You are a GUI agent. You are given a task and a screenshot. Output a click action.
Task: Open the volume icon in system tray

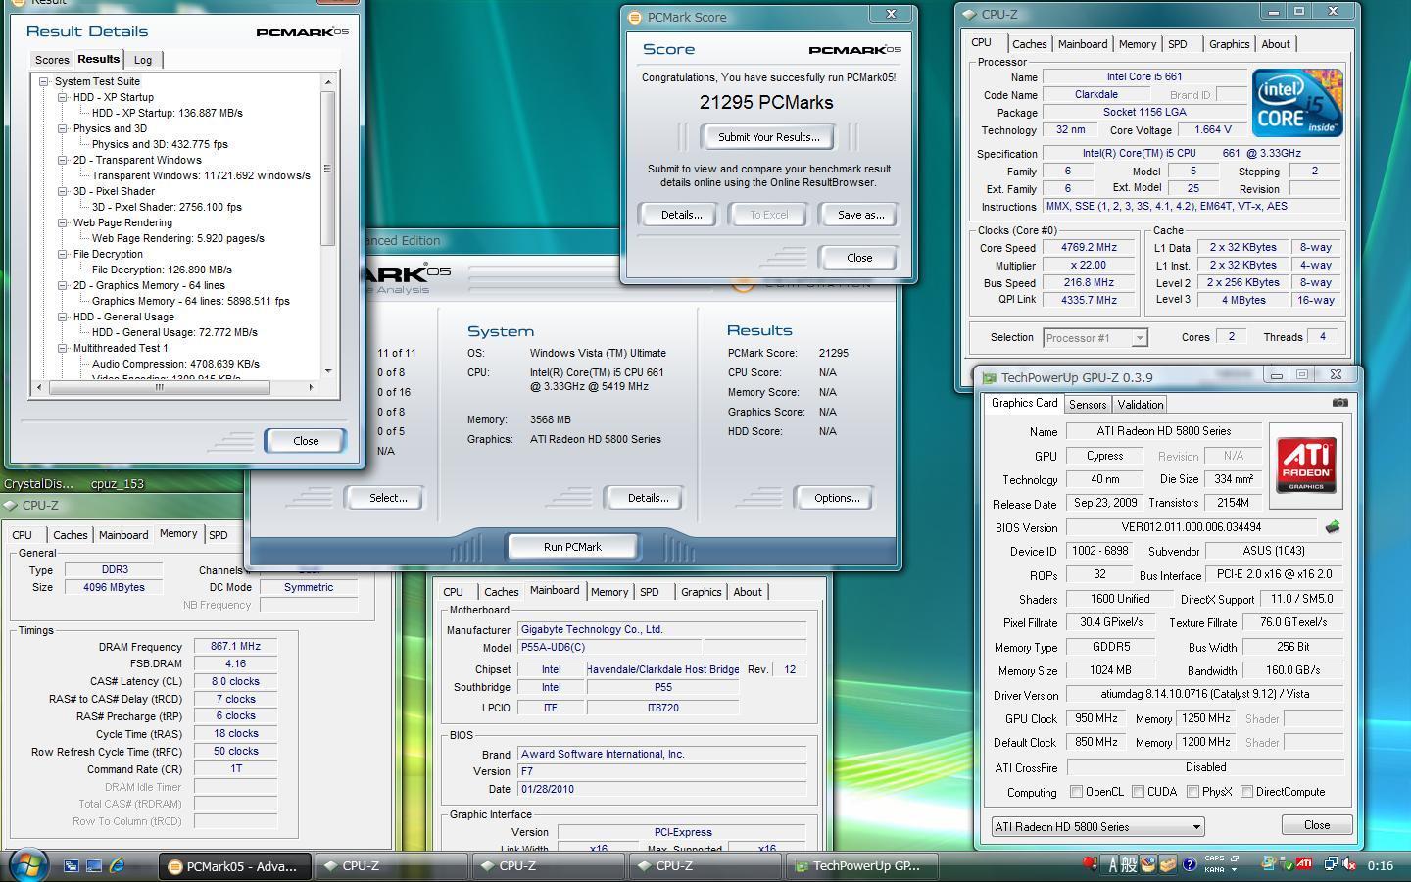[1351, 865]
